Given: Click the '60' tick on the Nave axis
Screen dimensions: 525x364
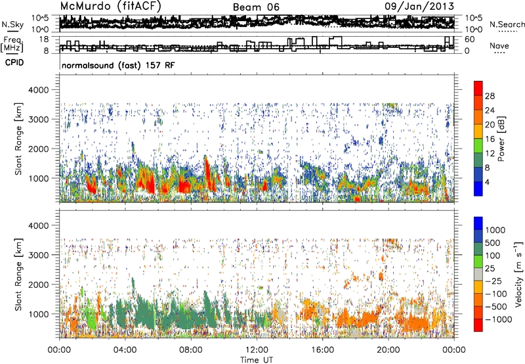Looking at the screenshot, I should (x=469, y=39).
